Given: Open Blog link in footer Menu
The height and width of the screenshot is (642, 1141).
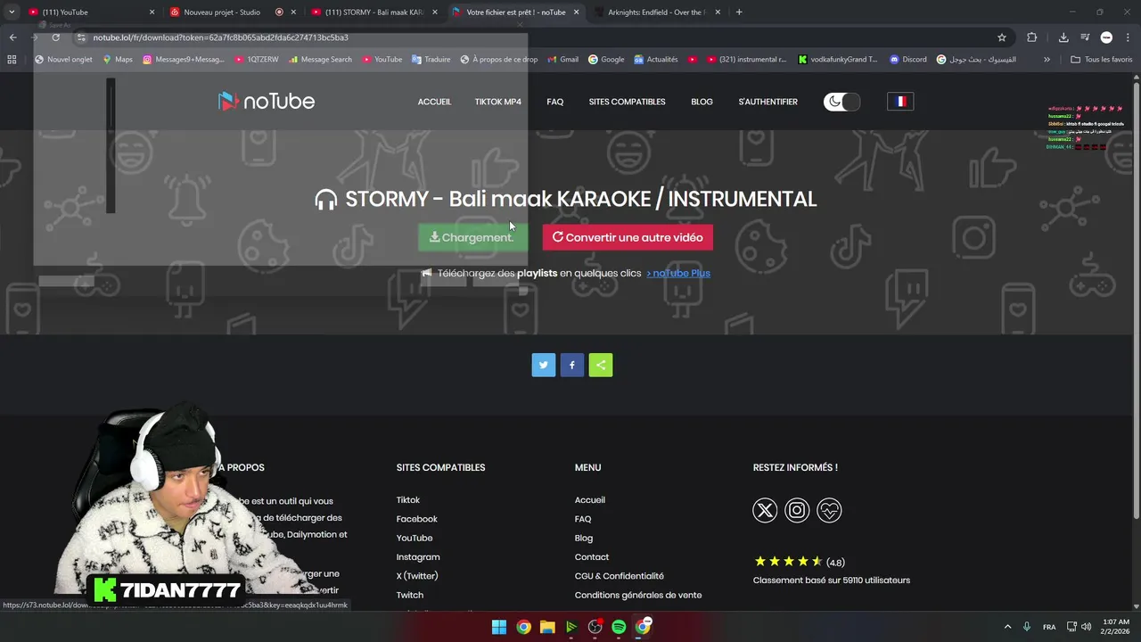Looking at the screenshot, I should click(x=584, y=538).
